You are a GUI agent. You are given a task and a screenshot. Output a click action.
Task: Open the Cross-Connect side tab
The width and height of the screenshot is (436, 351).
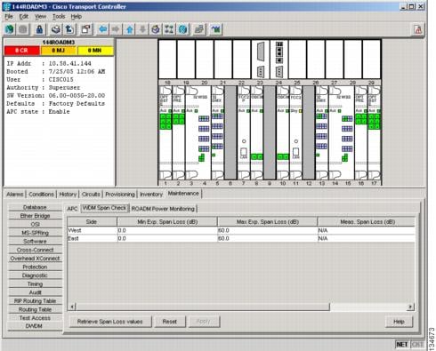point(35,250)
